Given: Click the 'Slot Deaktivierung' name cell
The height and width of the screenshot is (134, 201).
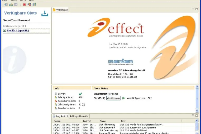Looking at the screenshot, I should [108, 130].
